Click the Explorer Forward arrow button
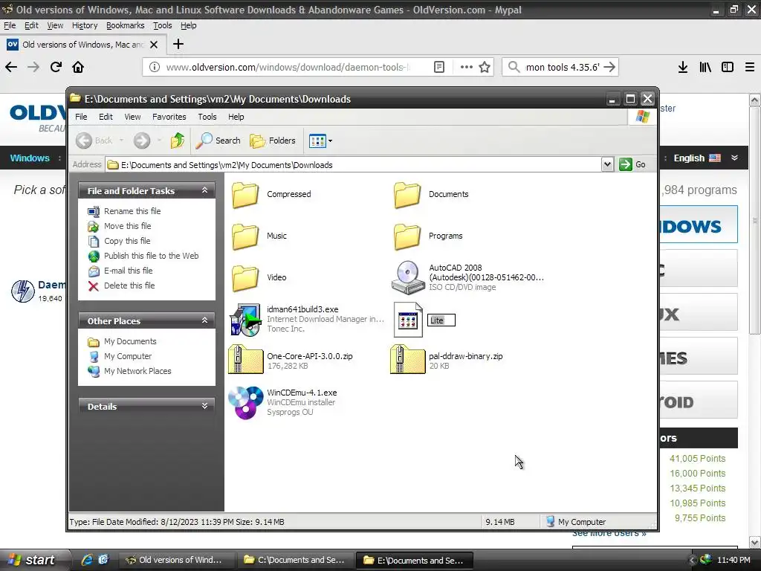Screen dimensions: 761x571 [142, 141]
